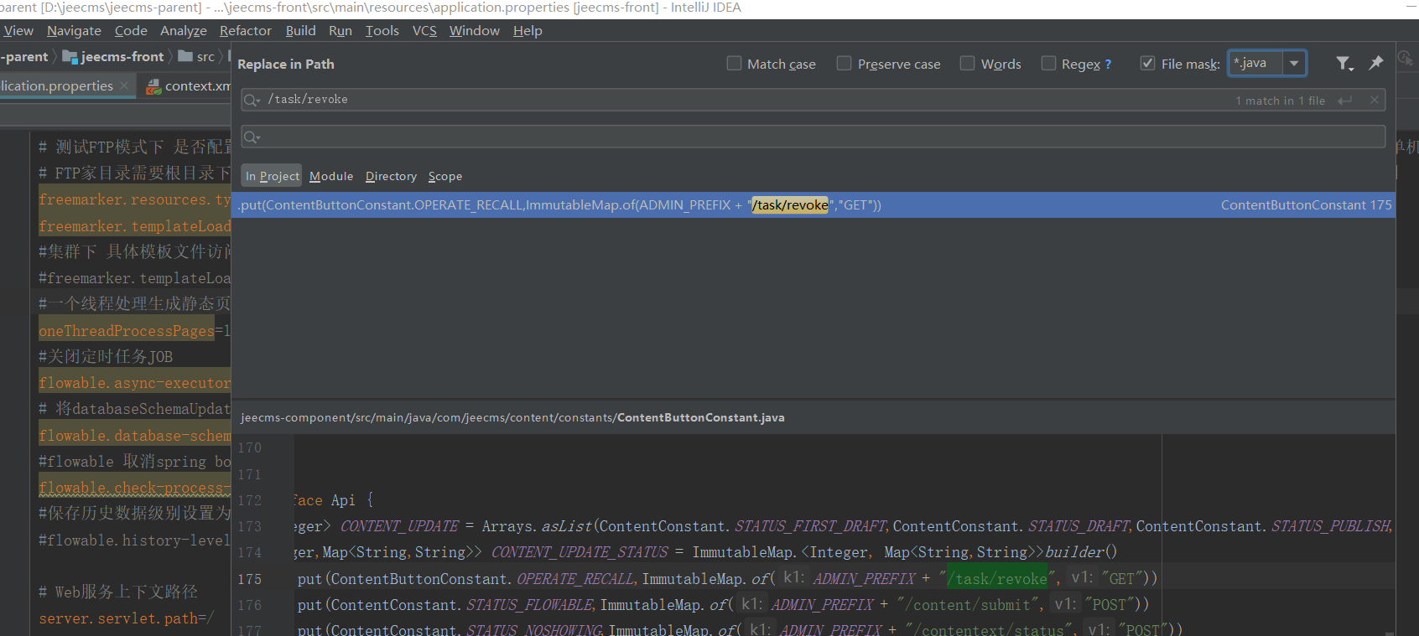The width and height of the screenshot is (1419, 636).
Task: Enable the Match case checkbox
Action: (734, 64)
